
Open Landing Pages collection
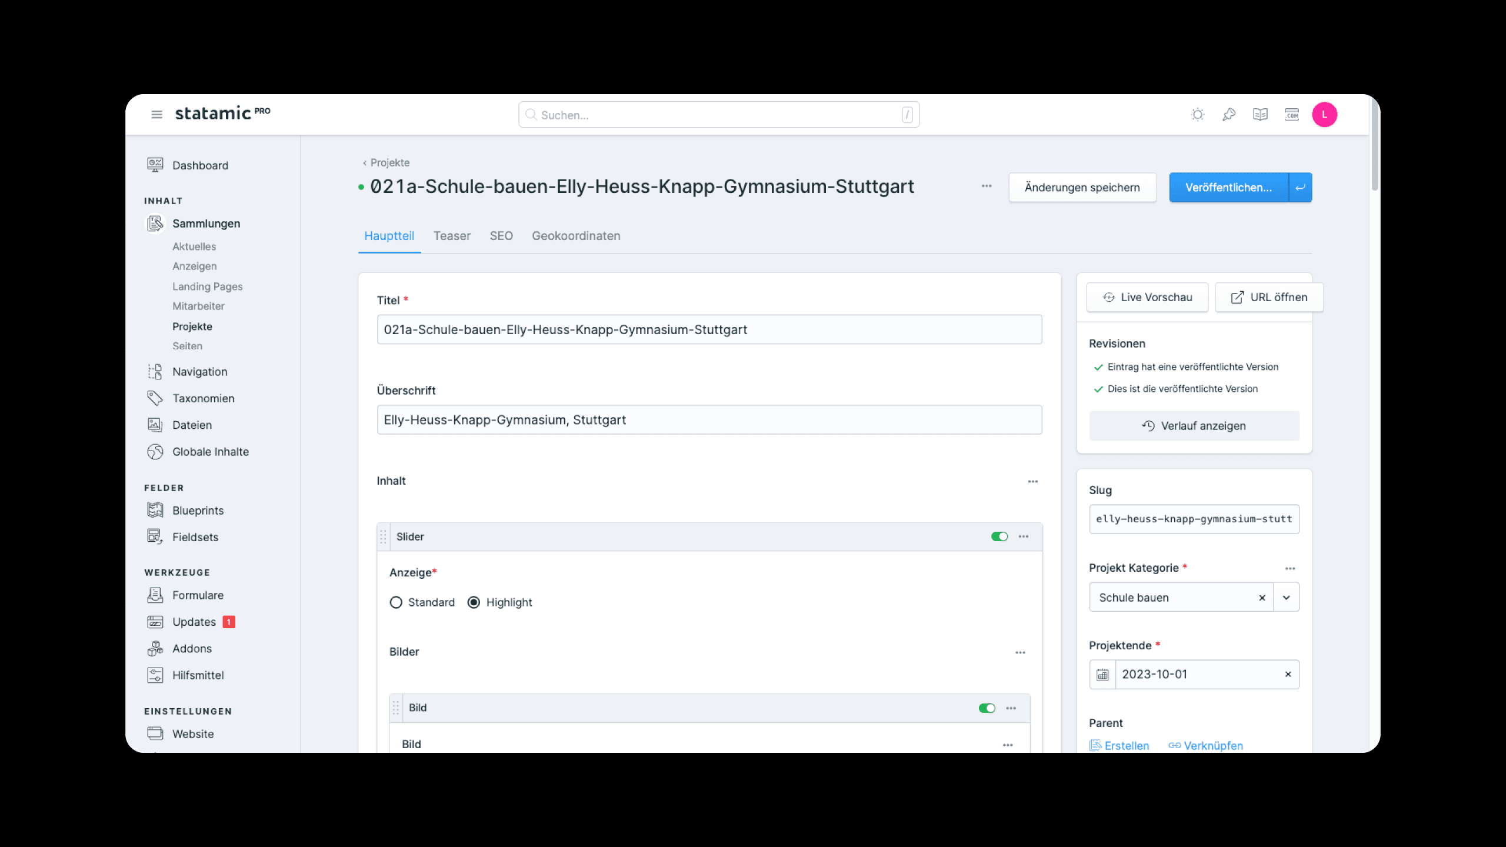click(x=207, y=286)
